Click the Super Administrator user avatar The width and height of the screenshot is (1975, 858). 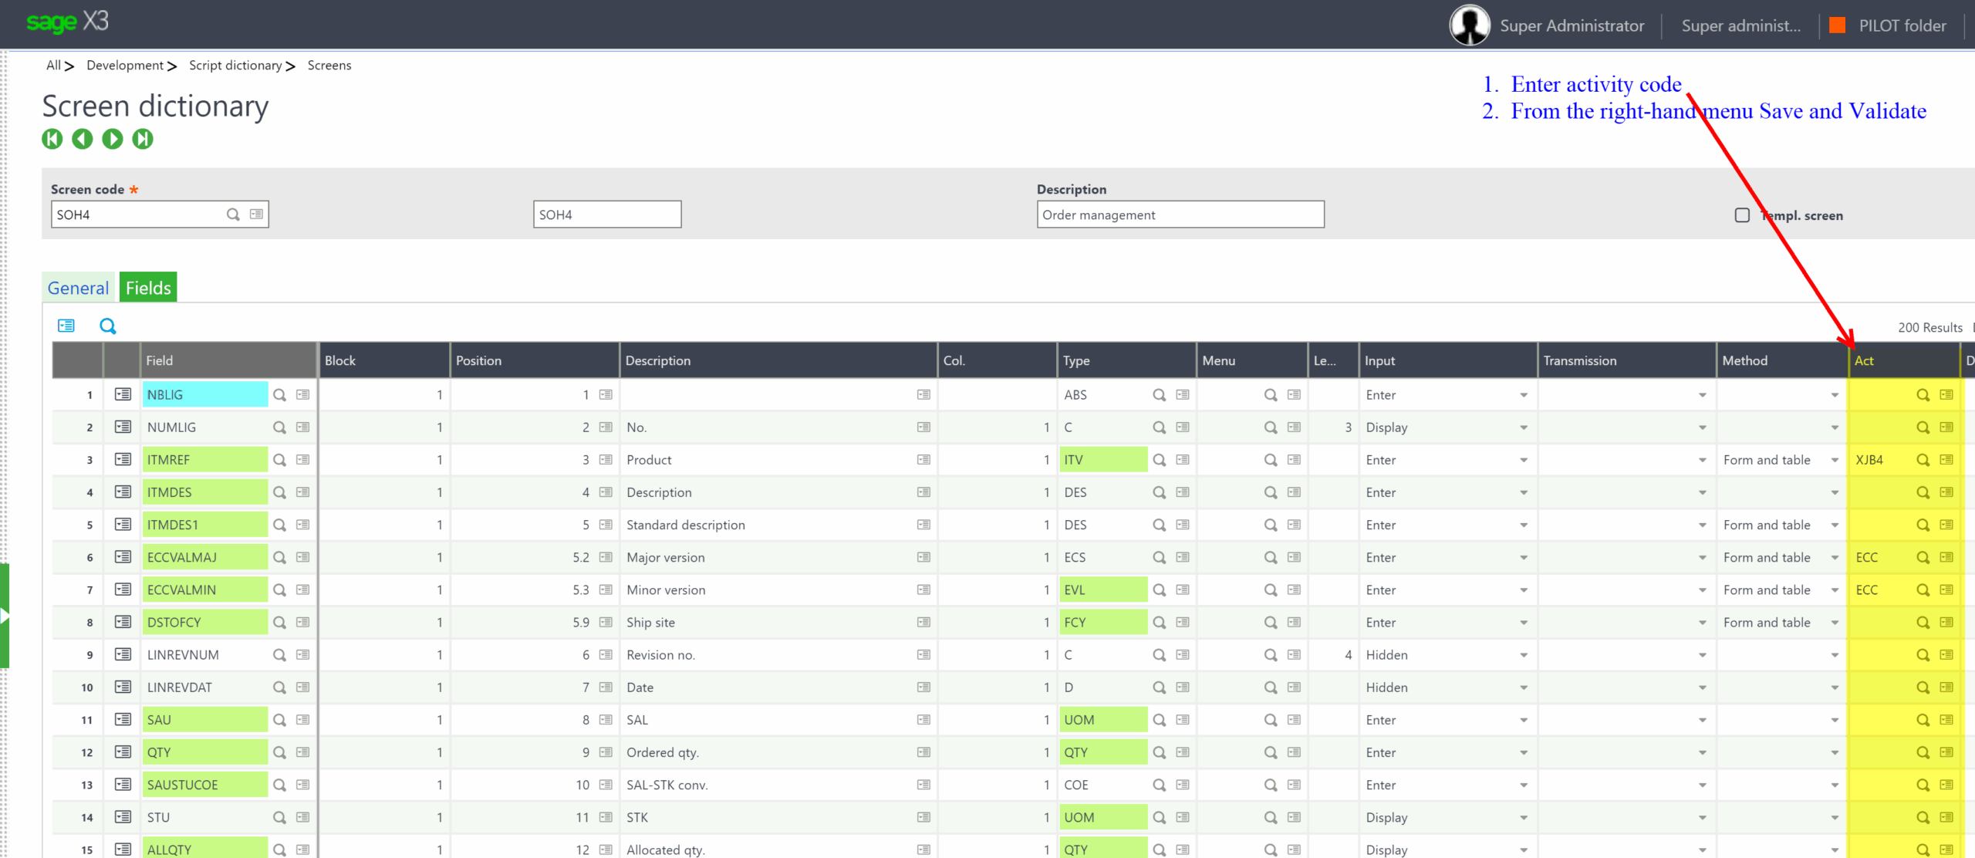(x=1469, y=25)
